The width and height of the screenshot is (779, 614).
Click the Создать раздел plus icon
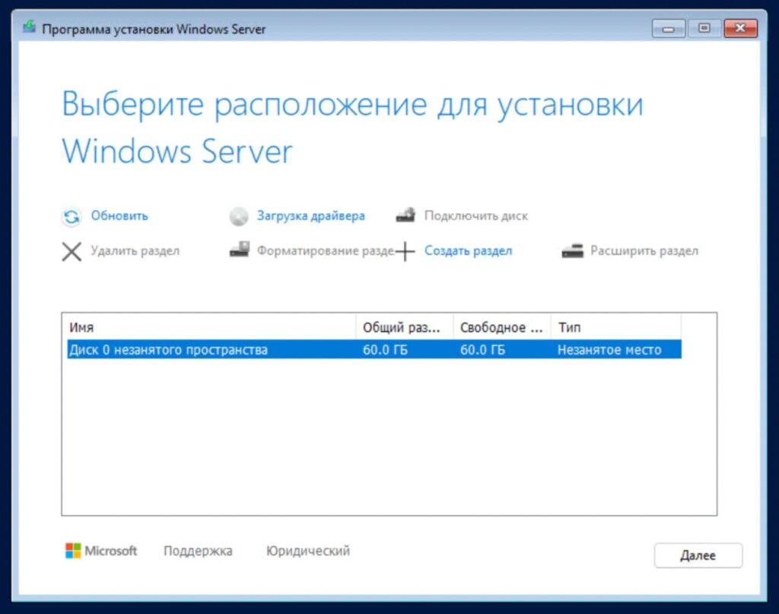pos(405,251)
